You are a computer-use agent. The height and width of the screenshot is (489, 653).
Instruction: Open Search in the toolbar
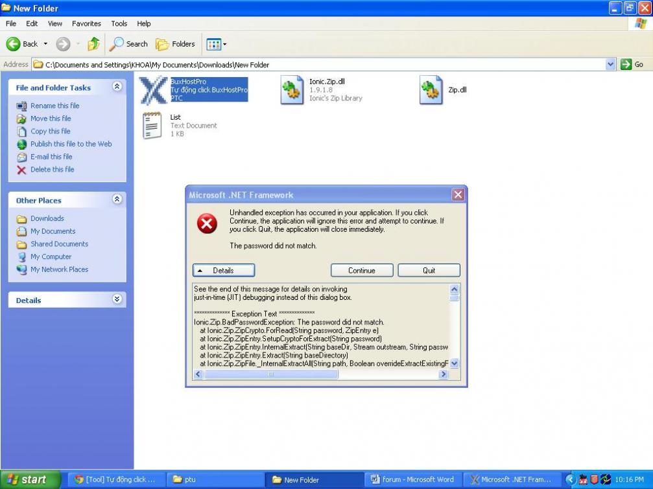click(x=128, y=43)
